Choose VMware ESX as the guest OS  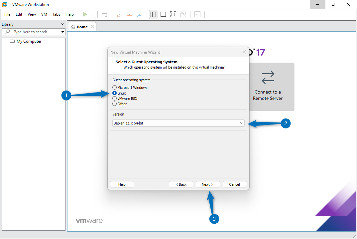[114, 98]
